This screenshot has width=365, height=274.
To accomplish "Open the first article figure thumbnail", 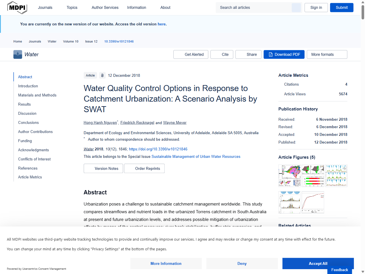I will coord(289,176).
